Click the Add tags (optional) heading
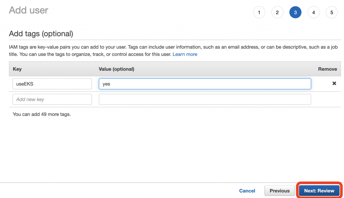The width and height of the screenshot is (344, 198). click(41, 34)
